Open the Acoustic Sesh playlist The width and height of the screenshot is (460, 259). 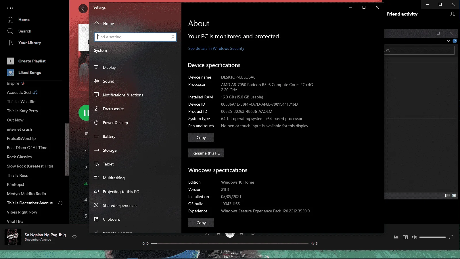[22, 92]
